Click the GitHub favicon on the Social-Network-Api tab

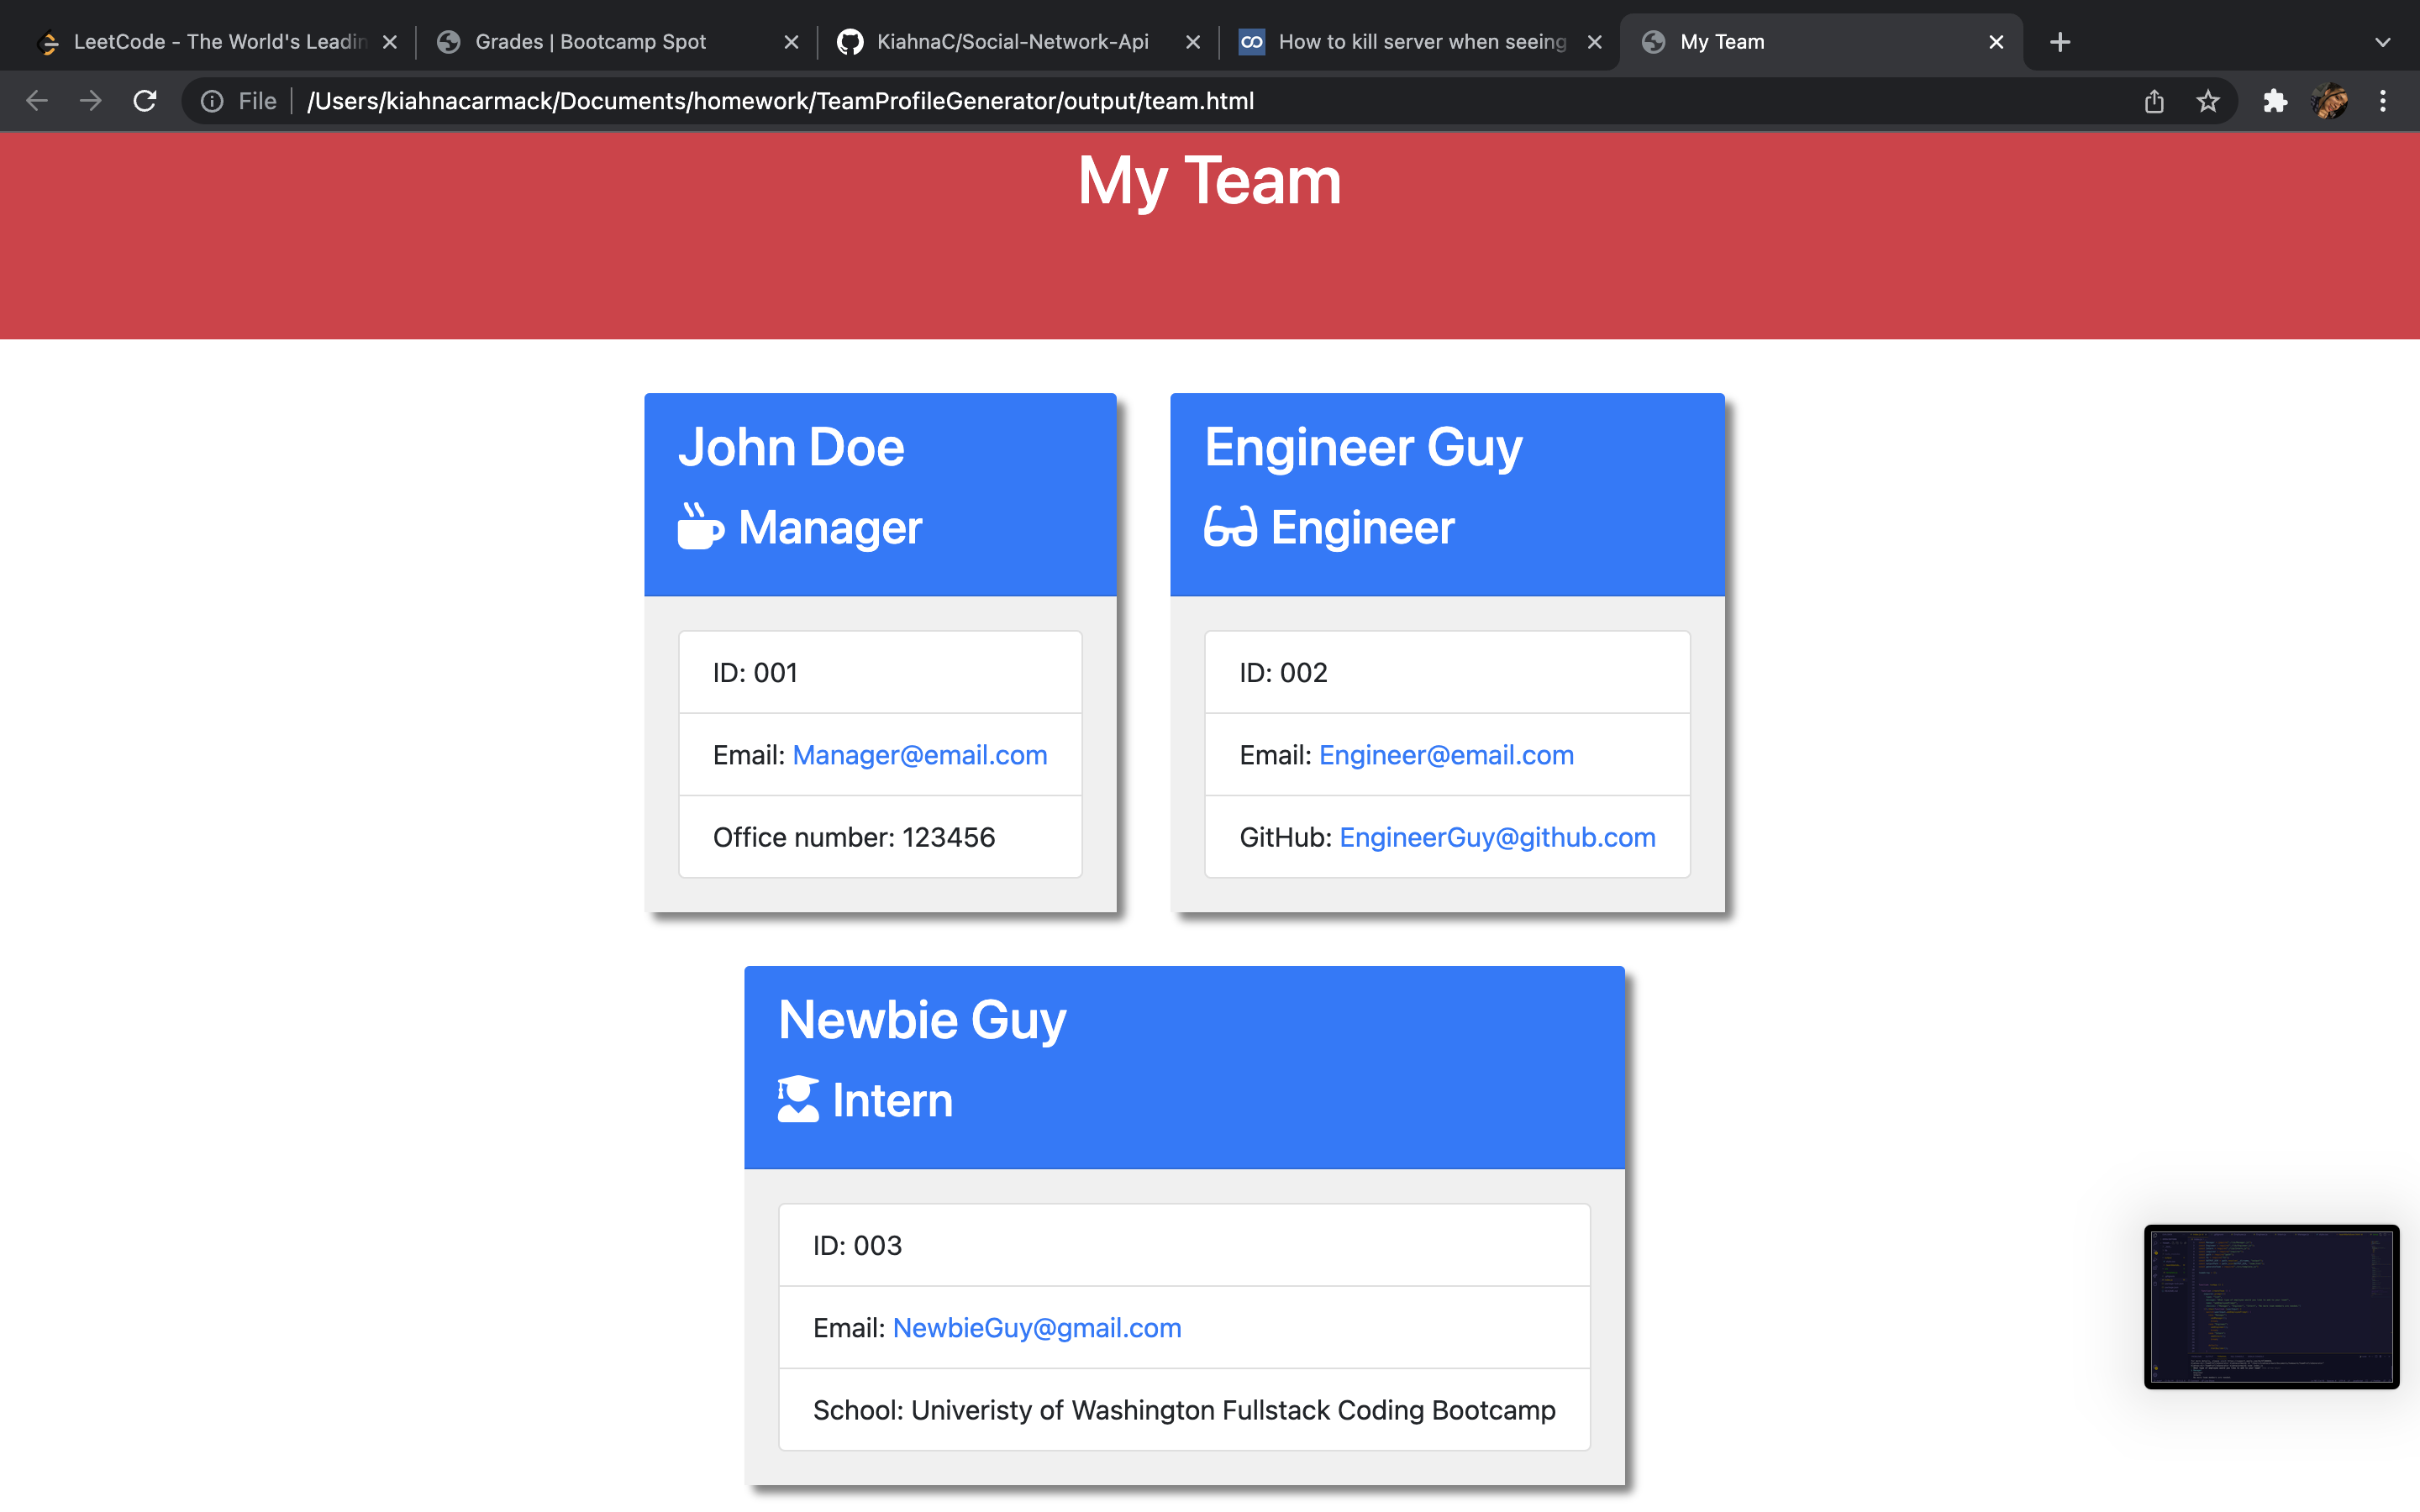pos(849,41)
